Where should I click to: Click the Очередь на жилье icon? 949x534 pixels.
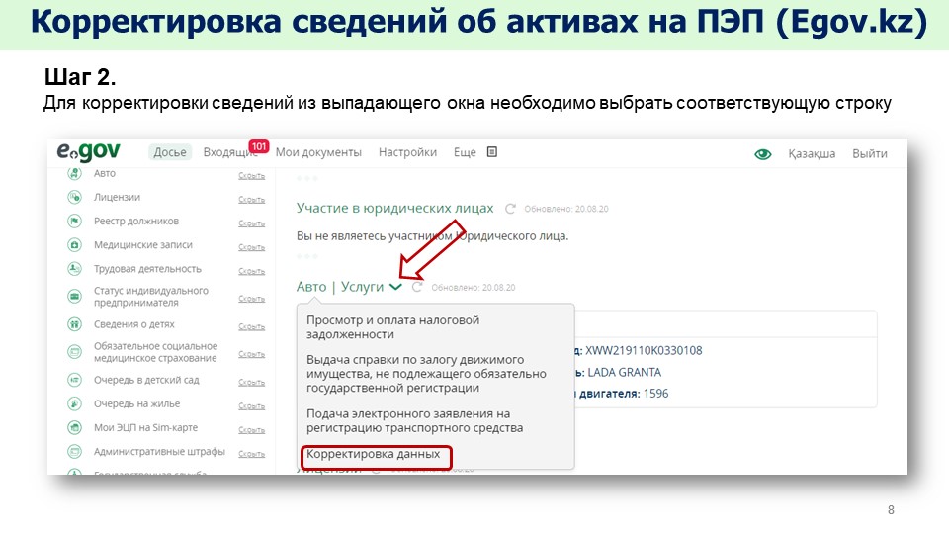(x=74, y=403)
